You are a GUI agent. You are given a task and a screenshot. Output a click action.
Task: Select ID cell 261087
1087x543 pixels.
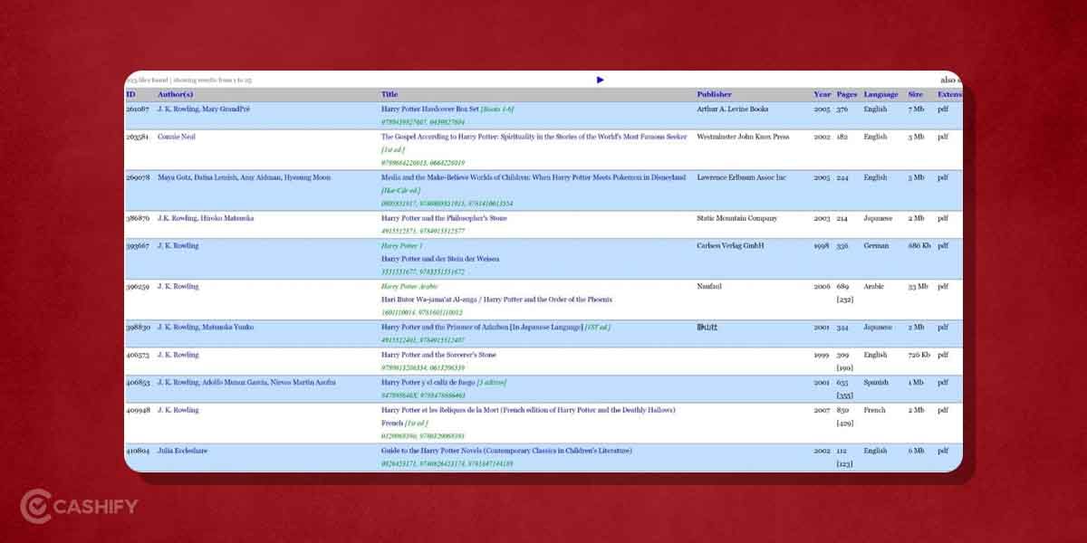136,109
